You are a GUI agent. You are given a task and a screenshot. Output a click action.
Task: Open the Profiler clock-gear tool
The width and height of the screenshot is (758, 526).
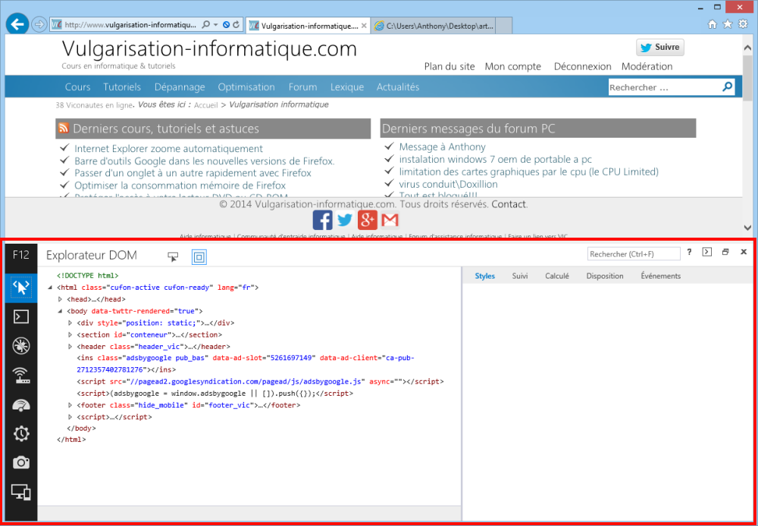(x=20, y=434)
